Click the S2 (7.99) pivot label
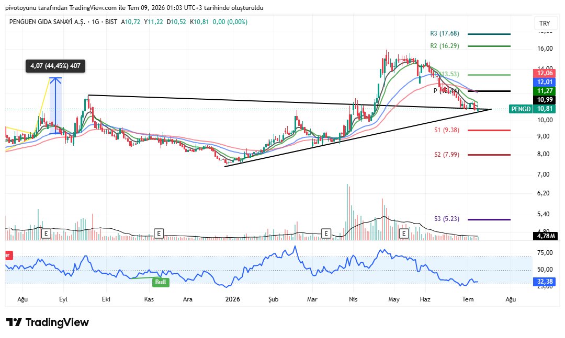Image resolution: width=565 pixels, height=338 pixels. pos(447,155)
